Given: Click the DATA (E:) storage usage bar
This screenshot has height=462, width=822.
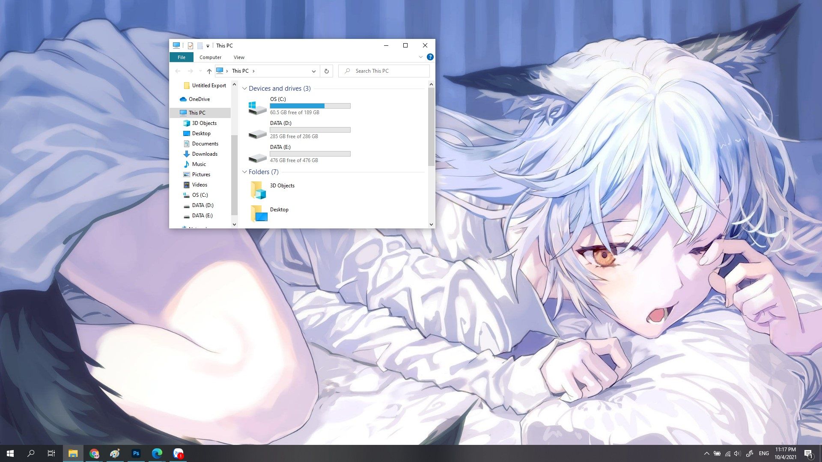Looking at the screenshot, I should 310,154.
